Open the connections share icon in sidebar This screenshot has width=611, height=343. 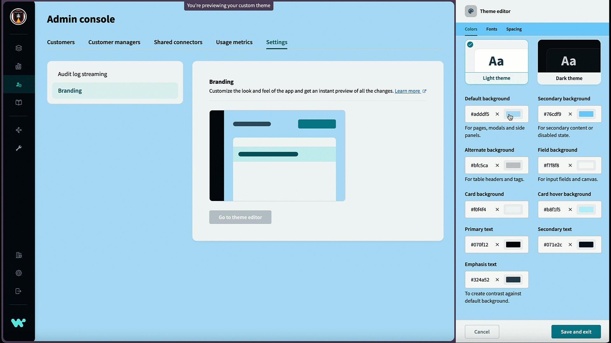click(18, 130)
